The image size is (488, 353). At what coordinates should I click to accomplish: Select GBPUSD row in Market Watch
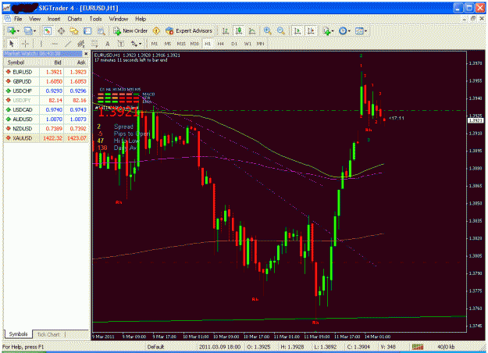pyautogui.click(x=46, y=81)
